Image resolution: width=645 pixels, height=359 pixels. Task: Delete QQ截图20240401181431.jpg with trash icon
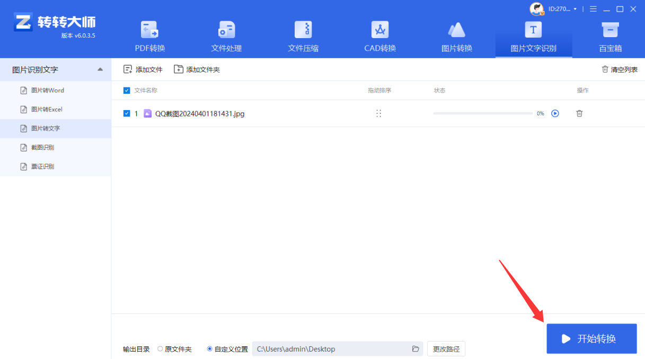579,113
